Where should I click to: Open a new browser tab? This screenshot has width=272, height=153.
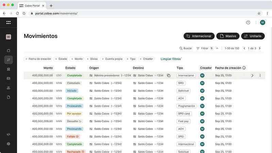(51, 6)
